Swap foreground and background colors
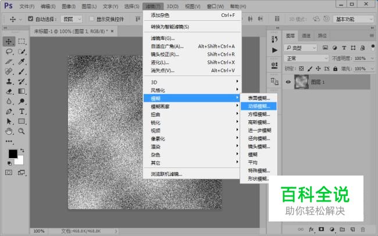 point(22,151)
